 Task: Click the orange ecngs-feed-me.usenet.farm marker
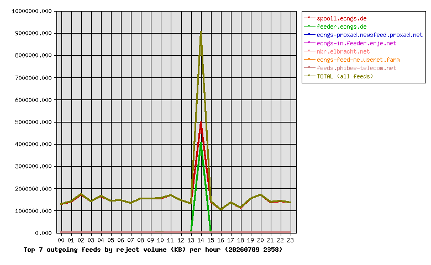[309, 59]
